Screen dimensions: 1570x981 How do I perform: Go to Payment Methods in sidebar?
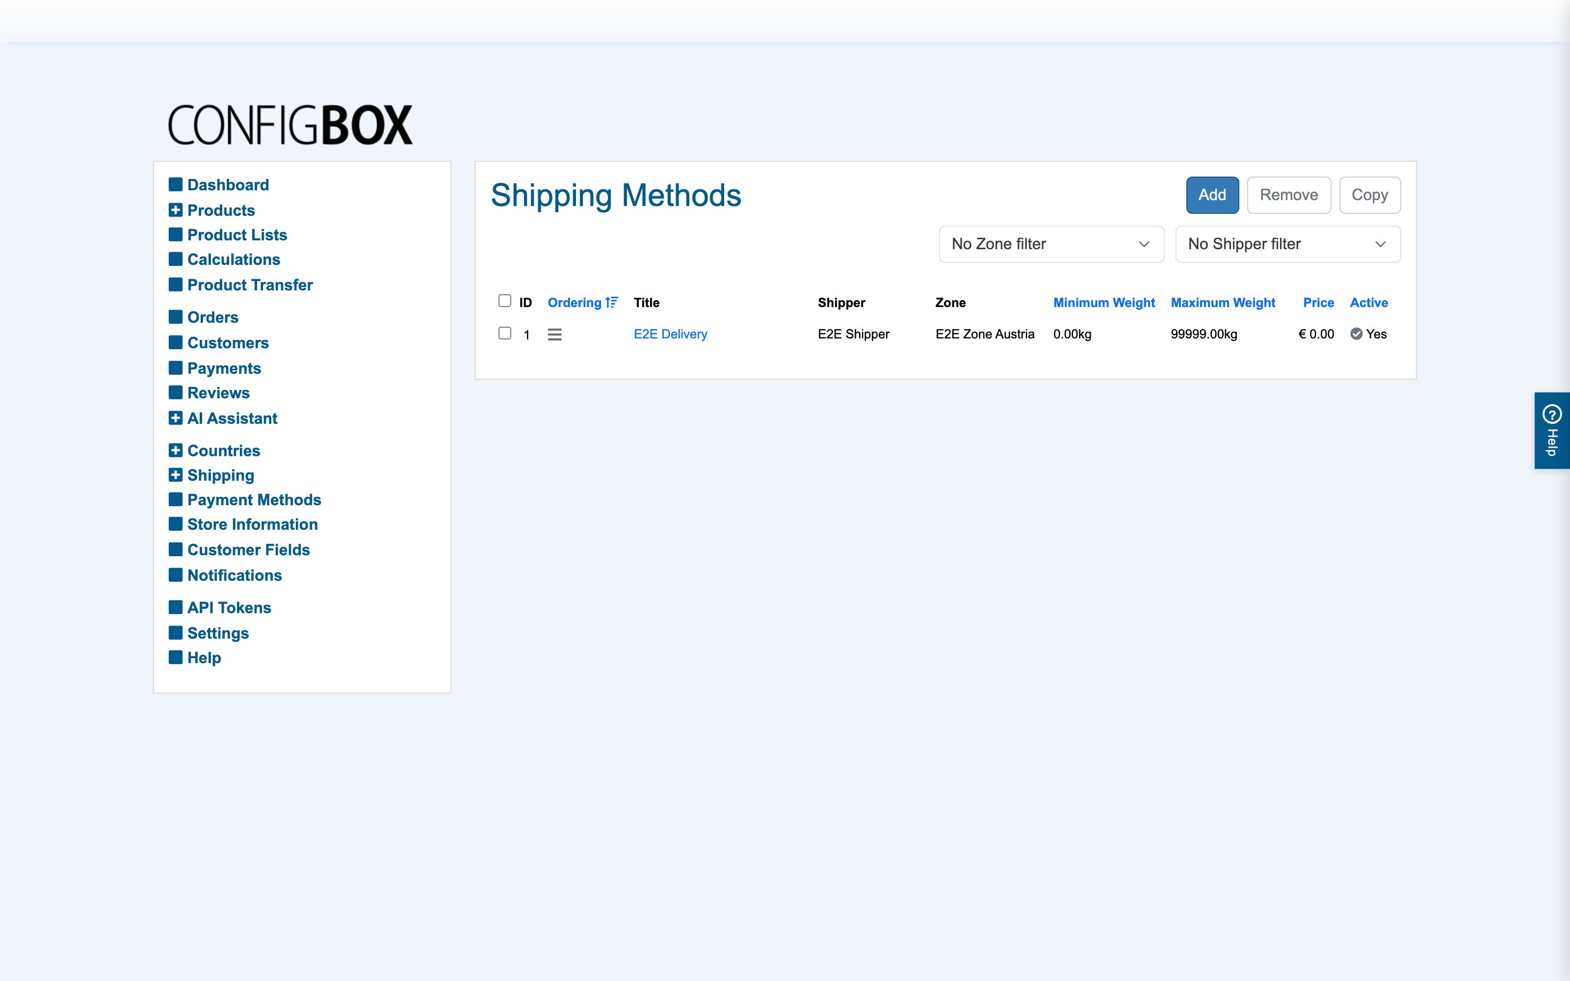(254, 500)
